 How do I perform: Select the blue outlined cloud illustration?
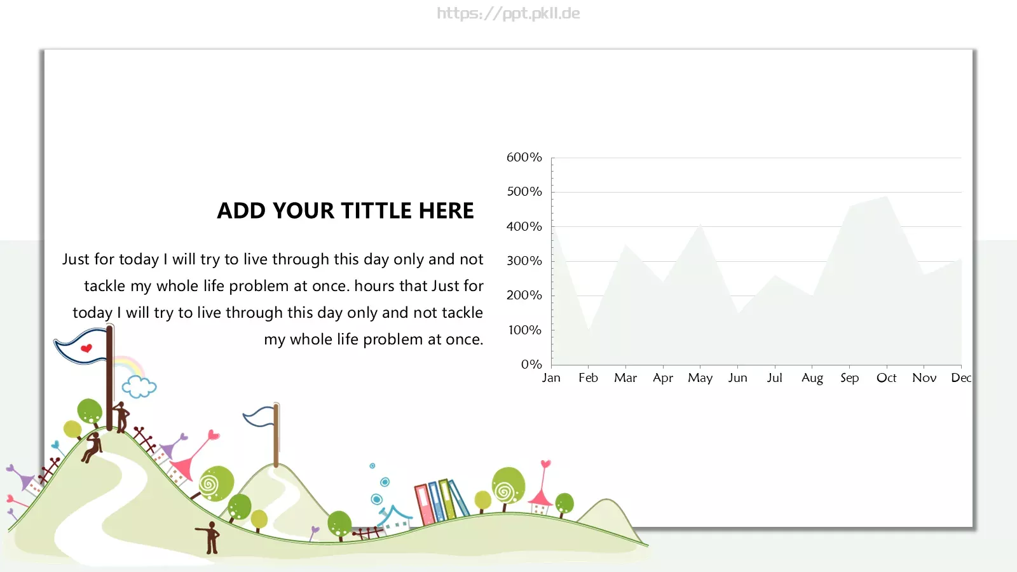click(x=139, y=386)
